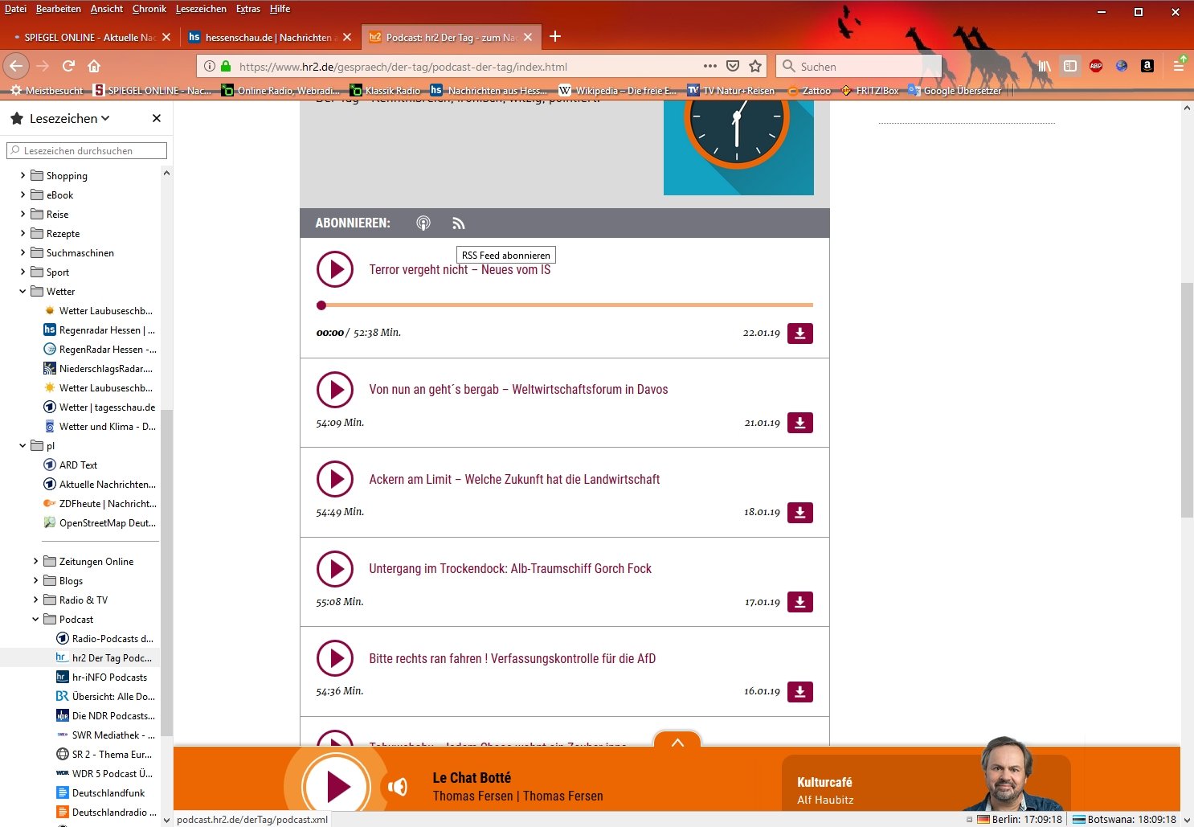This screenshot has height=827, width=1194.
Task: Download the episode dated 17.01.19
Action: click(800, 602)
